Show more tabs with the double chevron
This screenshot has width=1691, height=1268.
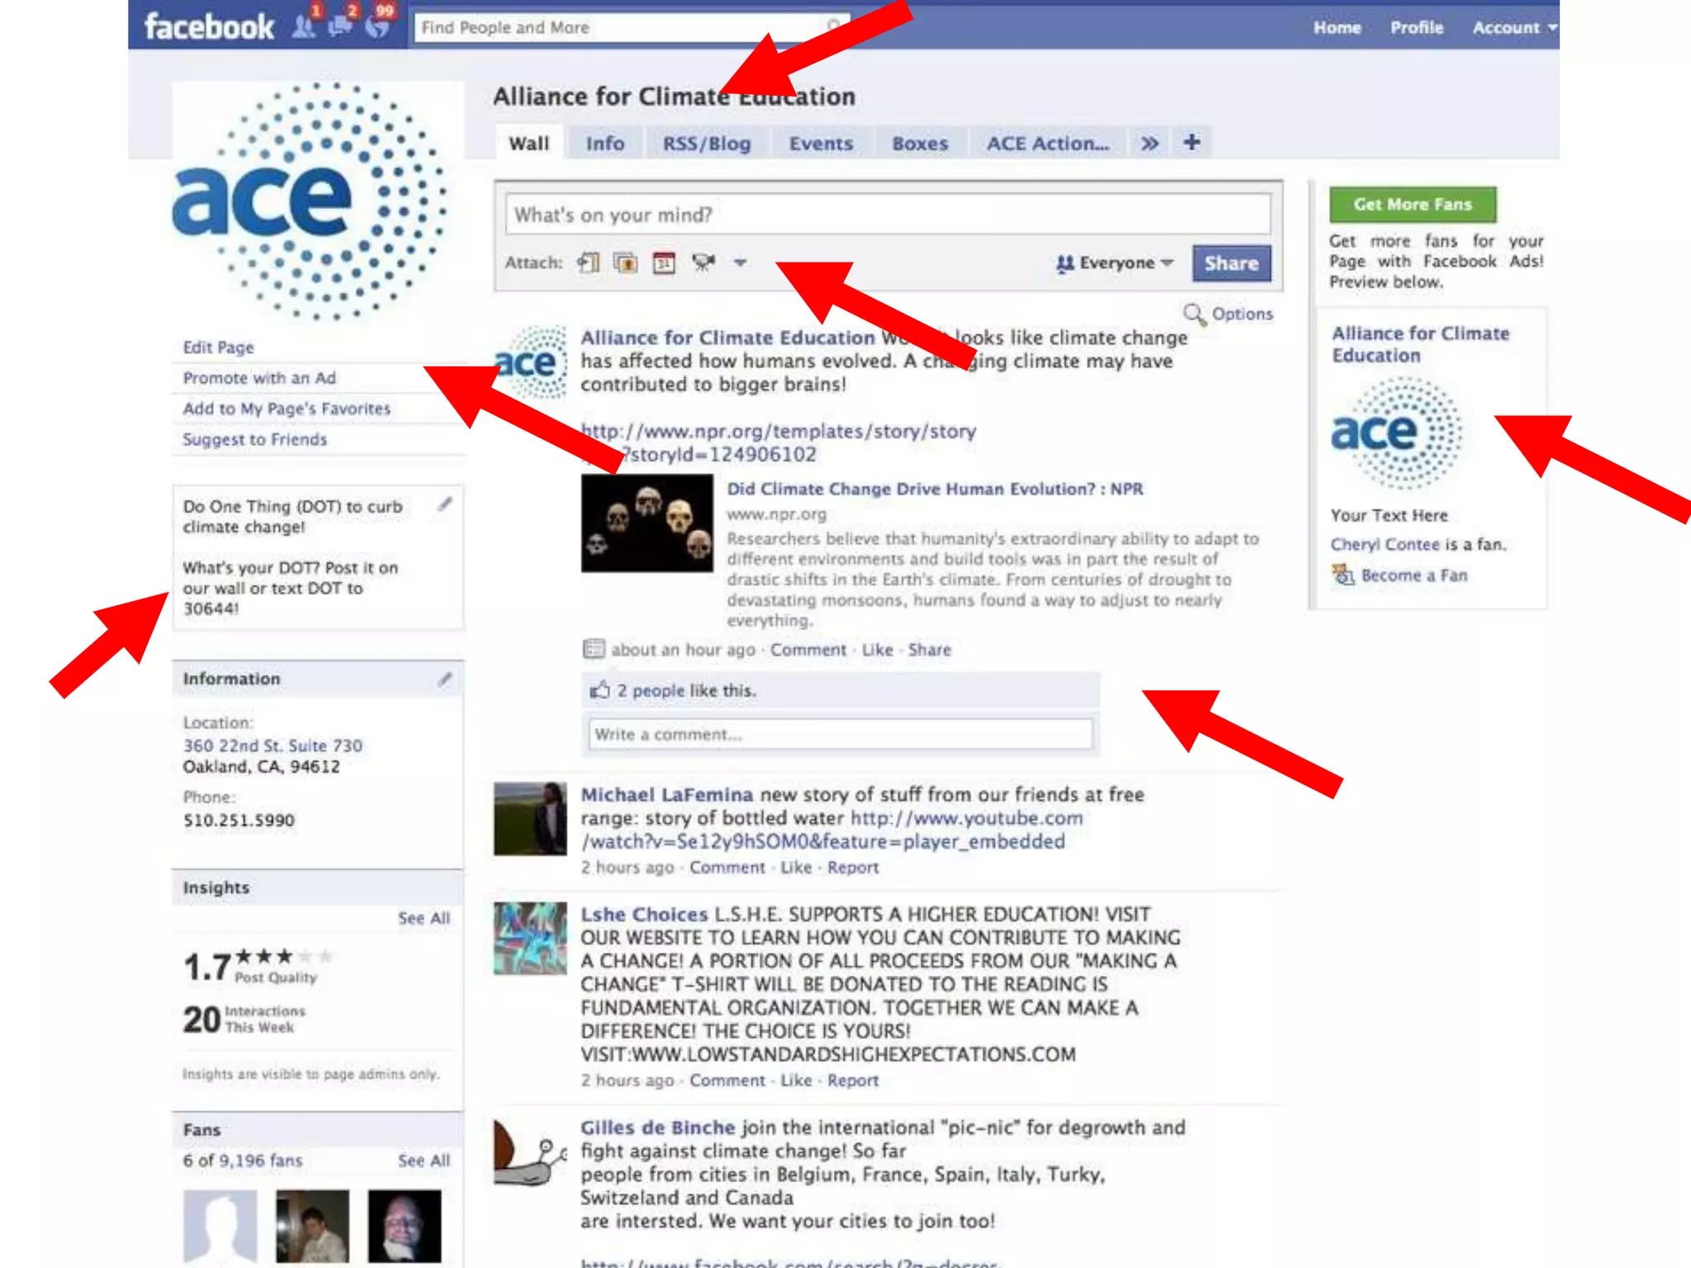pos(1149,143)
